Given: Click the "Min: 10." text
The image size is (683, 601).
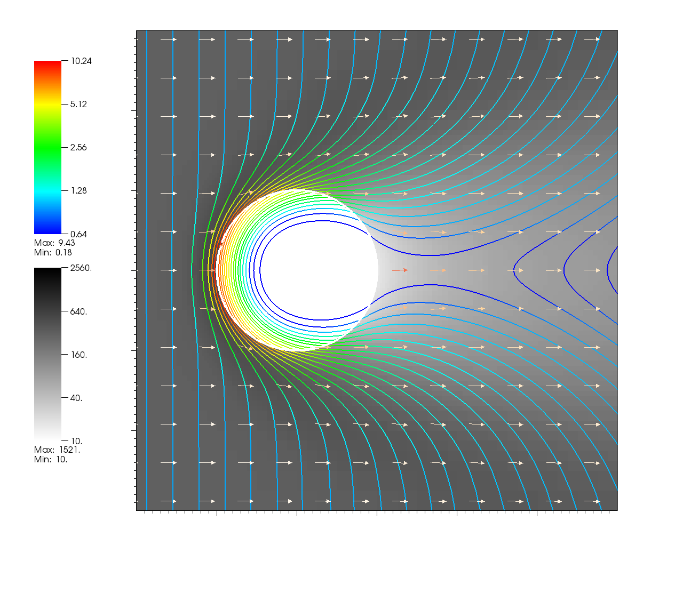Looking at the screenshot, I should click(x=51, y=460).
